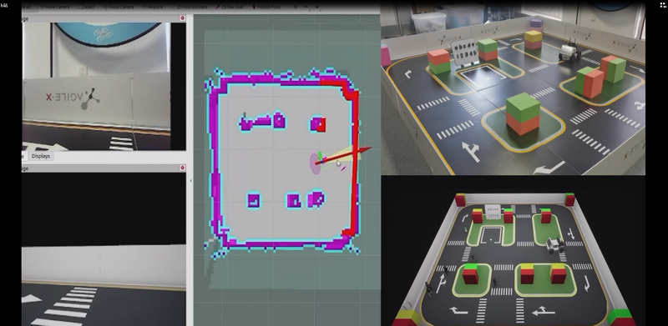Image resolution: width=668 pixels, height=326 pixels.
Task: Select the Interact tool in toolbar
Action: pyautogui.click(x=27, y=8)
